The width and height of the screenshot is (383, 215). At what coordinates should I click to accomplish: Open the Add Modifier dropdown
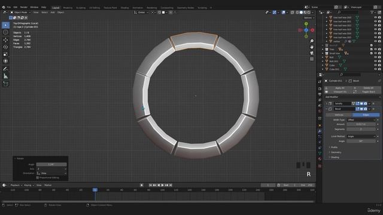coord(352,97)
